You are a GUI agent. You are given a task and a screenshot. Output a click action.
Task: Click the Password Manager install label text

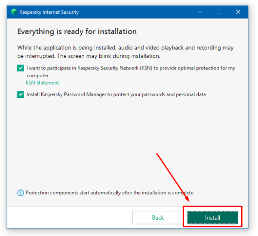pos(116,94)
